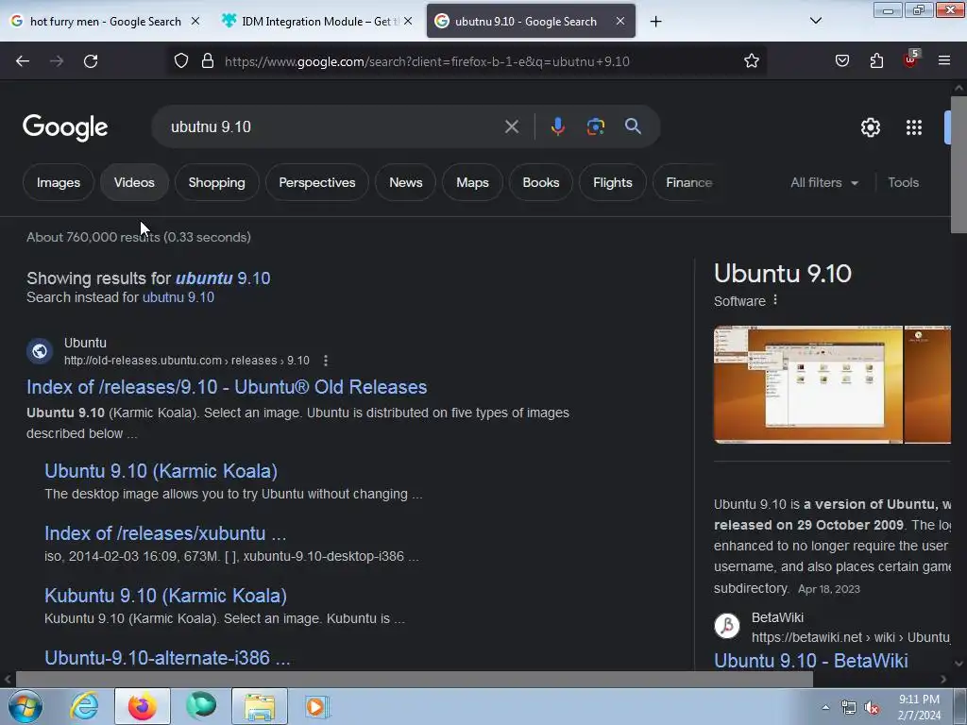The image size is (967, 725).
Task: Search instead for ubutnu 9.10
Action: pos(178,297)
